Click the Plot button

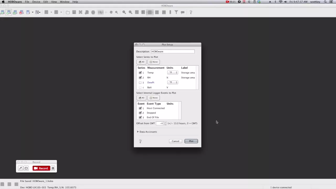click(191, 141)
